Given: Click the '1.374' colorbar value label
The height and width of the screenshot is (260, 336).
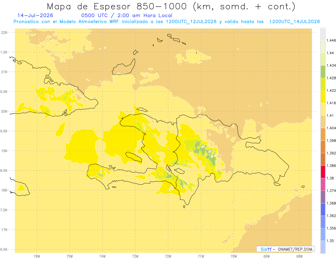Looking at the screenshot, I should (331, 191).
